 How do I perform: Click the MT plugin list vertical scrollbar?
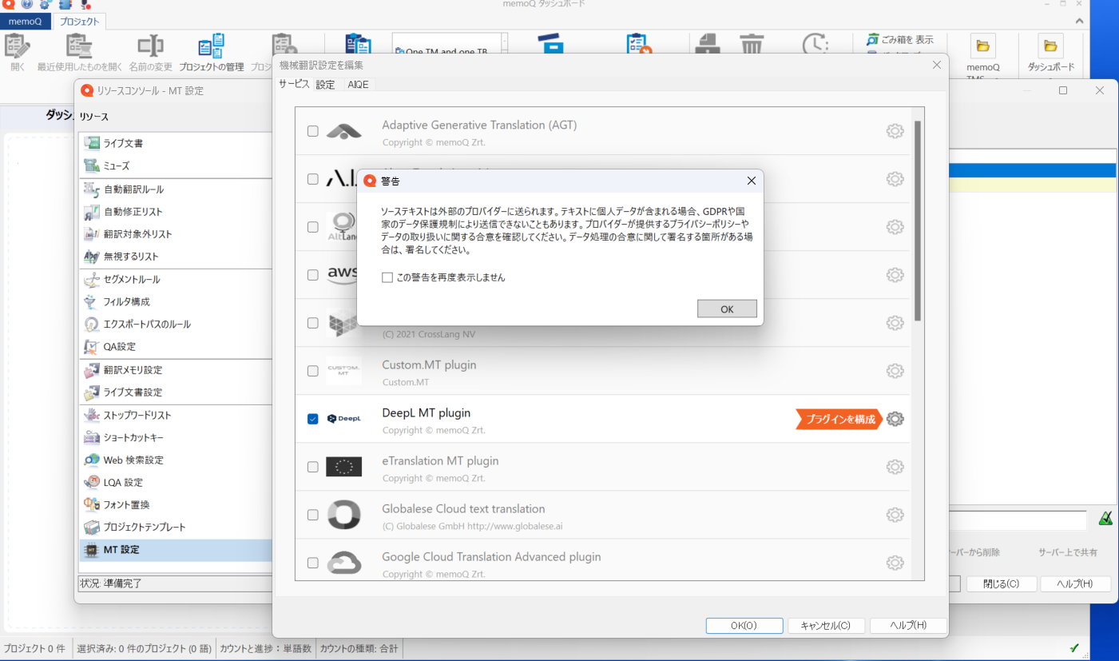[x=918, y=221]
